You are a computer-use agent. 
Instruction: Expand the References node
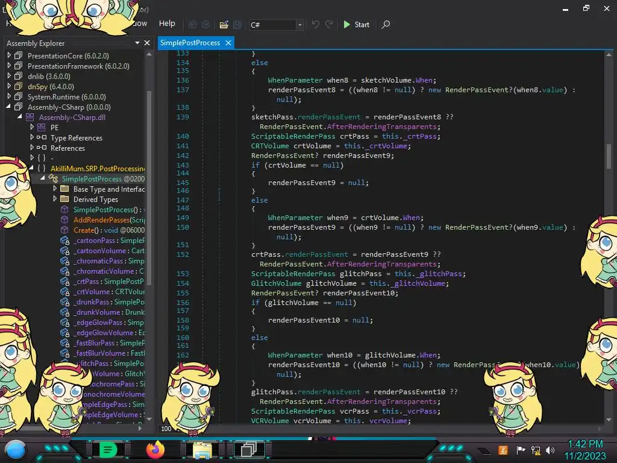(x=32, y=148)
